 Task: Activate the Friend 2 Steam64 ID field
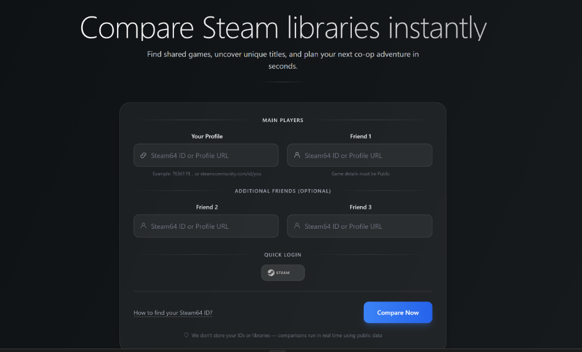211,226
